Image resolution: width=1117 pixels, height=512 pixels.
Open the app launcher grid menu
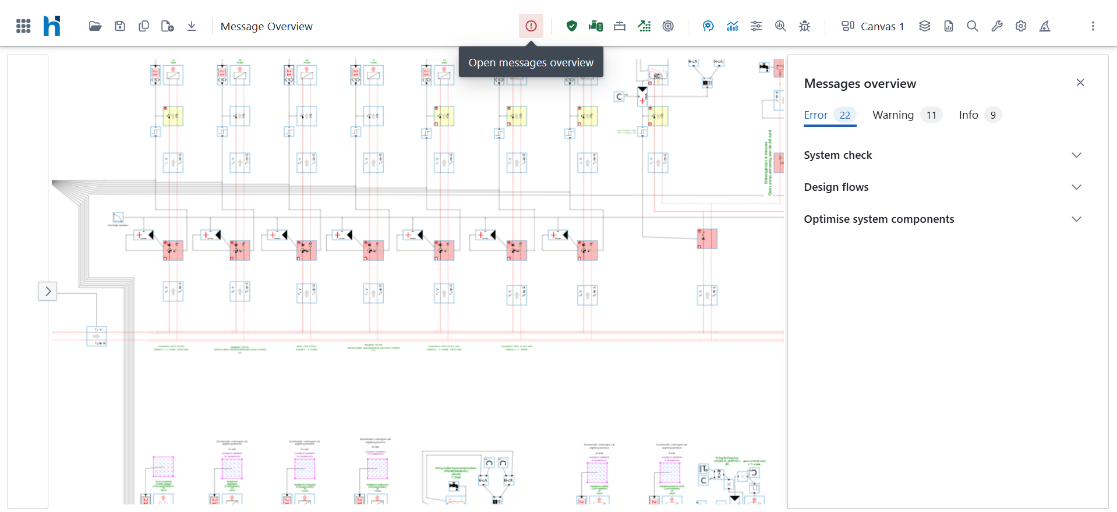23,26
